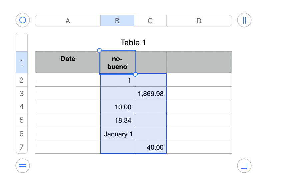Screen dimensions: 282x186
Task: Click the cell containing 18.34
Action: tap(118, 120)
